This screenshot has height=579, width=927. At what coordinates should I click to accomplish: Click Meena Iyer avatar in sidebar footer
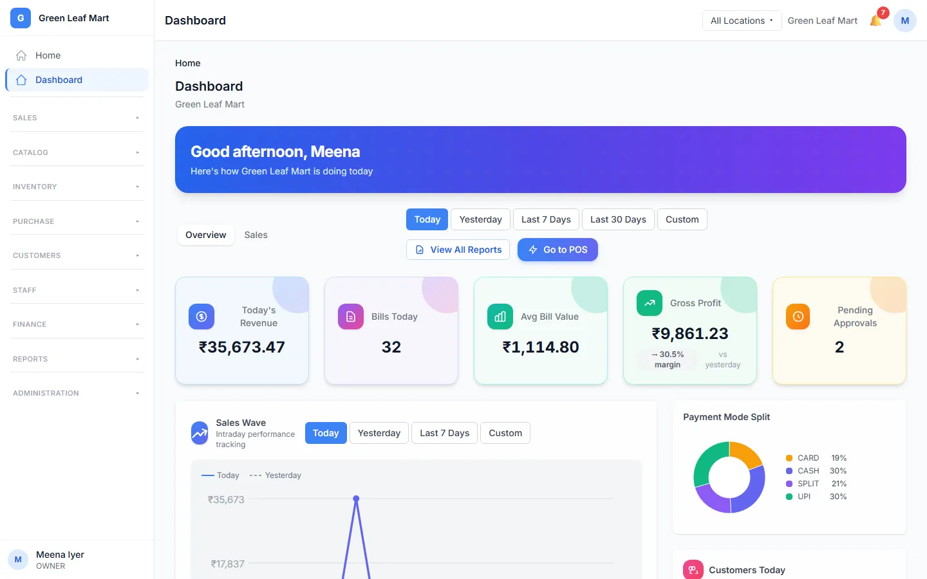[x=18, y=560]
